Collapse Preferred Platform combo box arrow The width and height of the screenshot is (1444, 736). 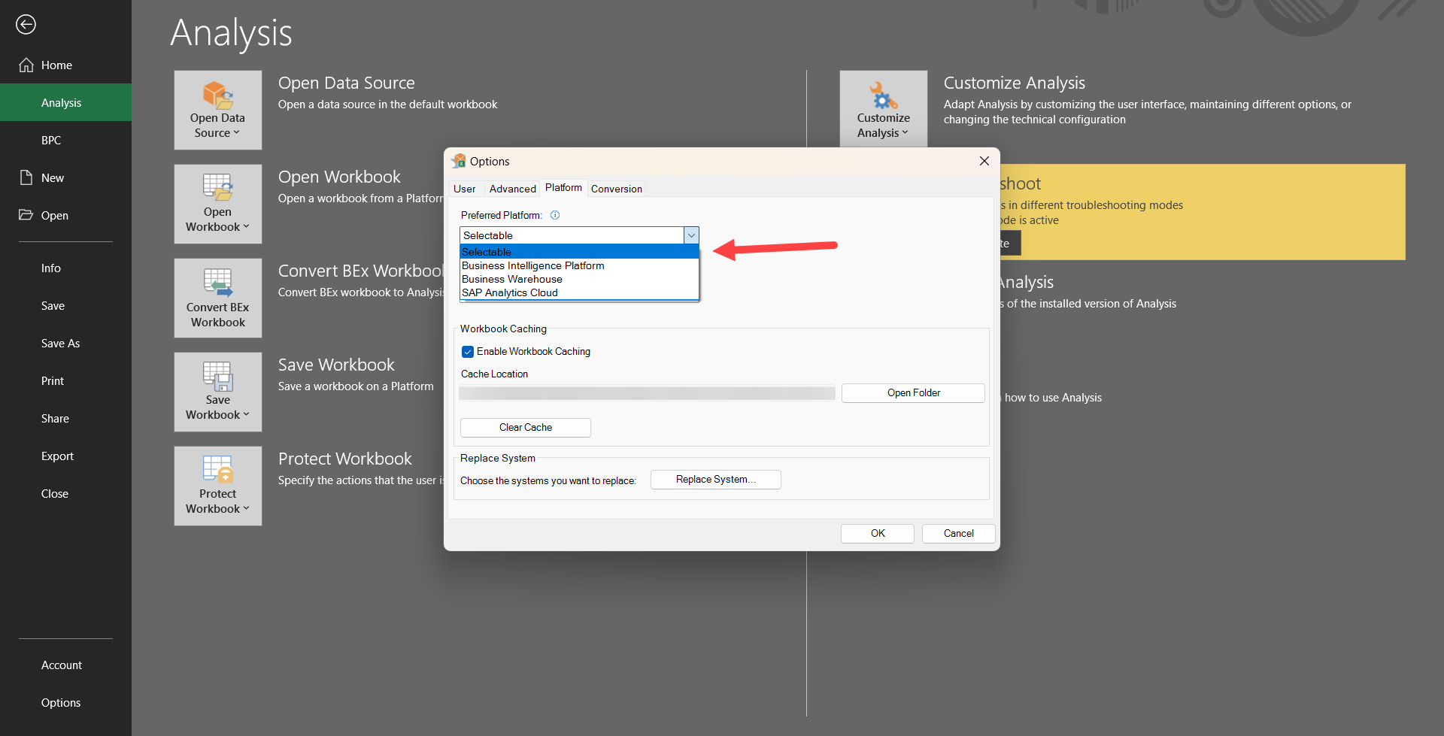(x=691, y=235)
